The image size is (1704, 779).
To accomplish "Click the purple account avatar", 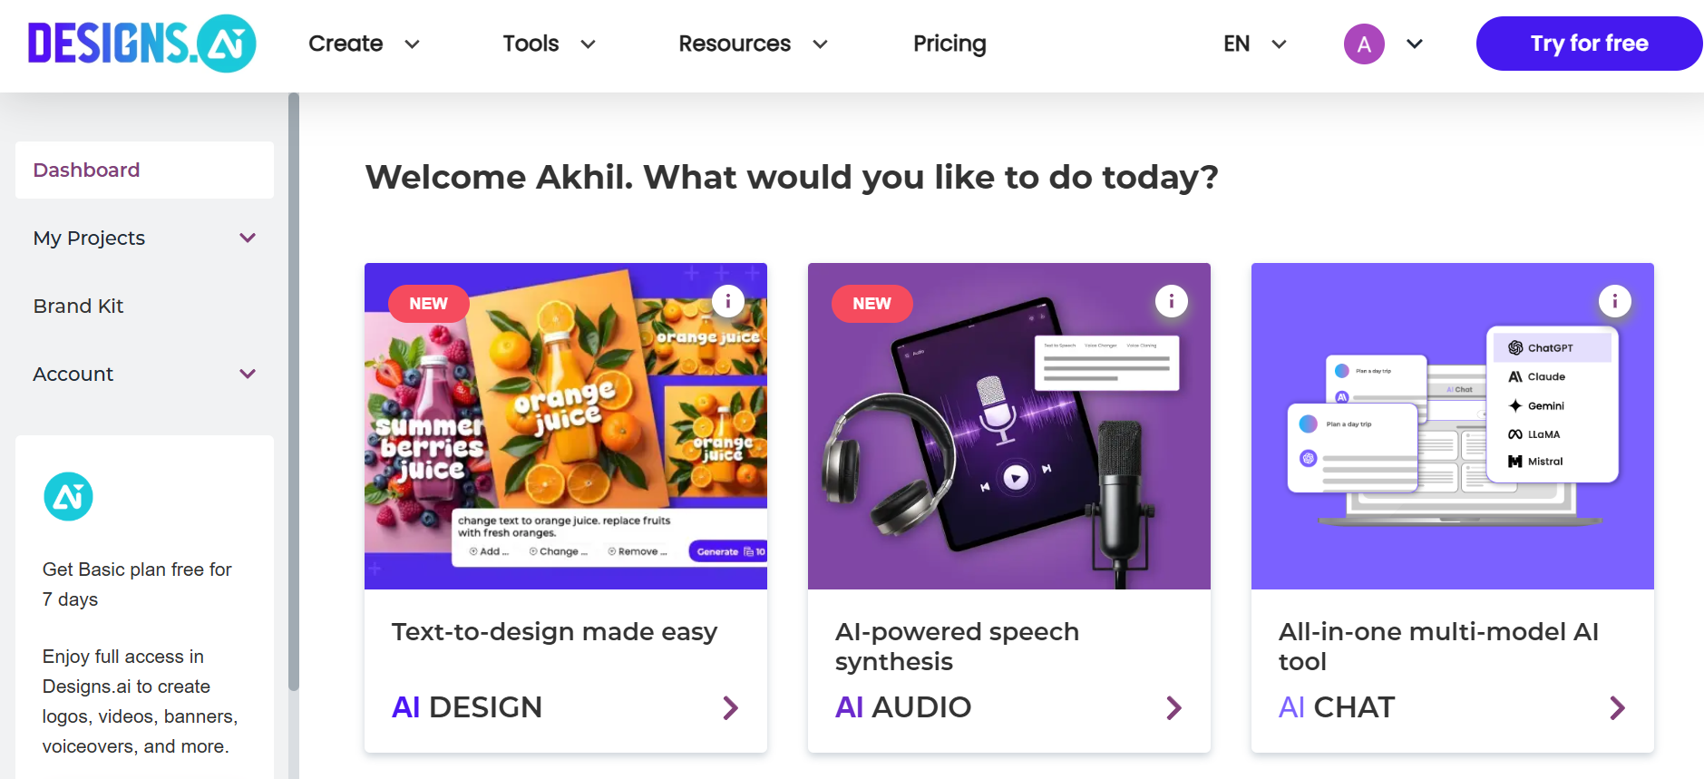I will tap(1364, 43).
